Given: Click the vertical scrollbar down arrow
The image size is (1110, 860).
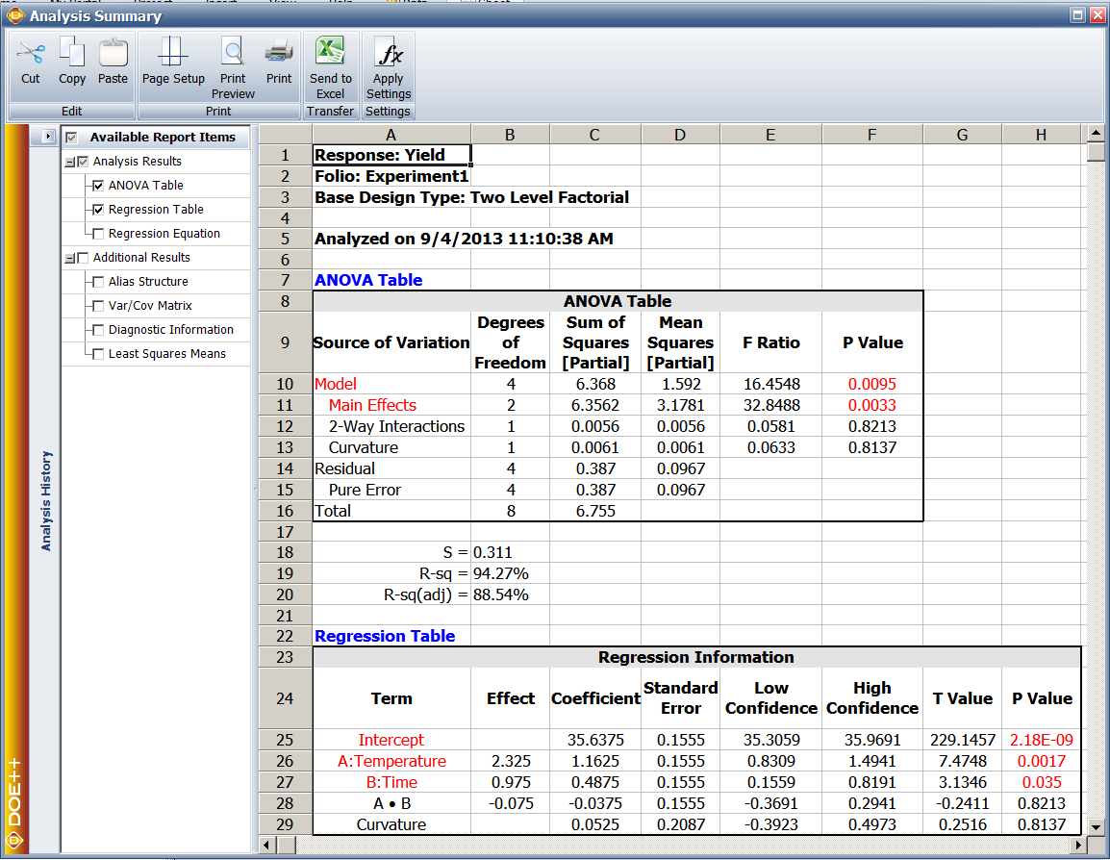Looking at the screenshot, I should pos(1096,826).
